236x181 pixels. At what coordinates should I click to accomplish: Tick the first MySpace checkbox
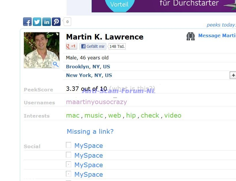coord(69,145)
